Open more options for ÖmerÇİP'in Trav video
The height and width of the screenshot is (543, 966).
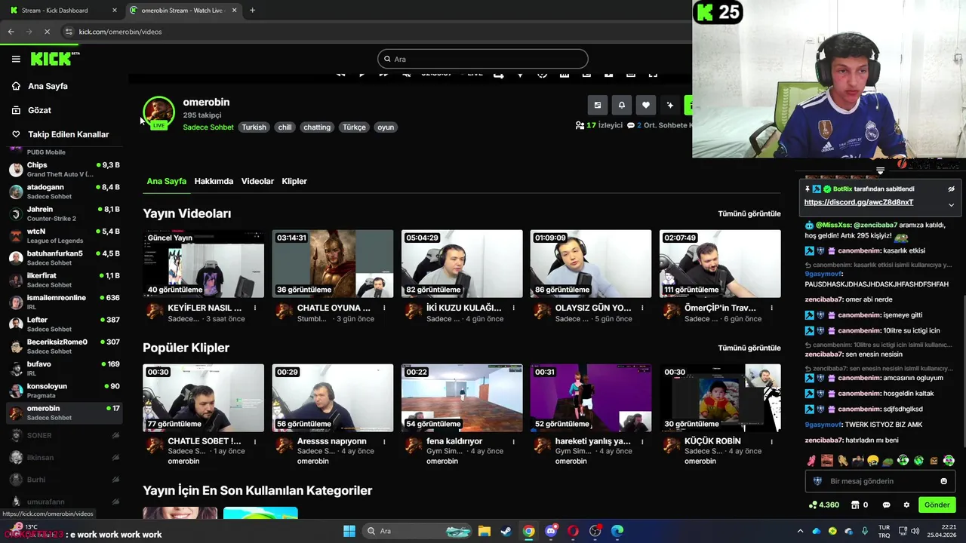click(771, 308)
